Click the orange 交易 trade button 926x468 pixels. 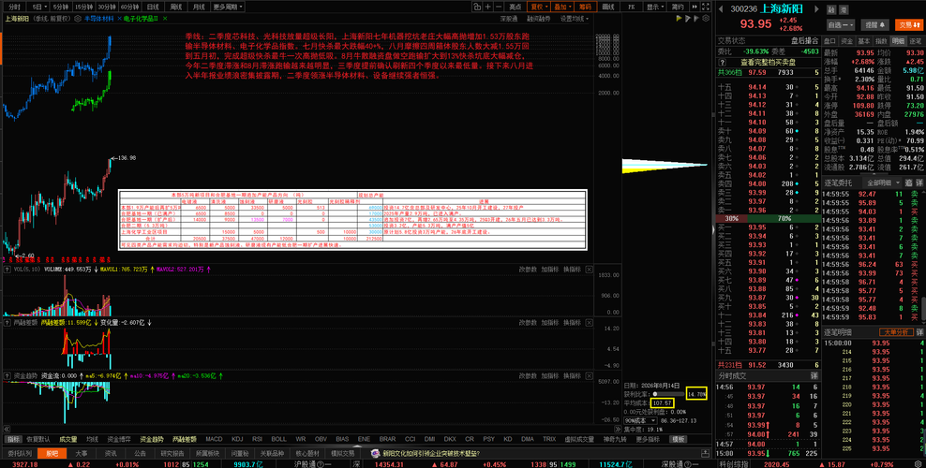point(908,24)
